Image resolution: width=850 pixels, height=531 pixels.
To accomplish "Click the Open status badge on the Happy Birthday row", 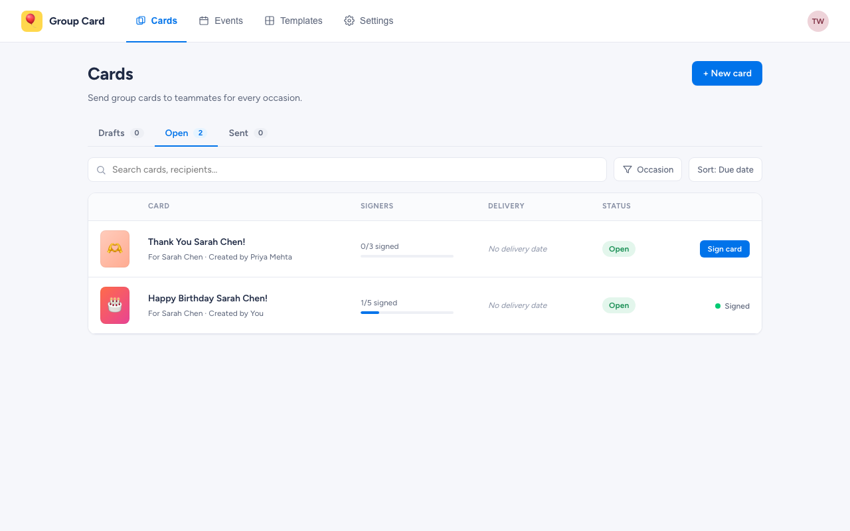I will (x=619, y=305).
